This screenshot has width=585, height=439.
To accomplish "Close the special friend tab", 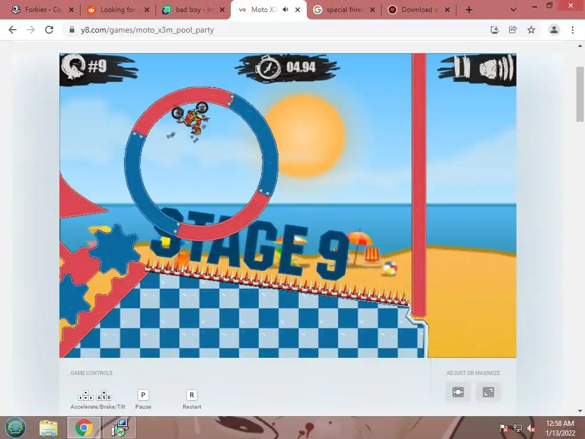I will point(372,10).
